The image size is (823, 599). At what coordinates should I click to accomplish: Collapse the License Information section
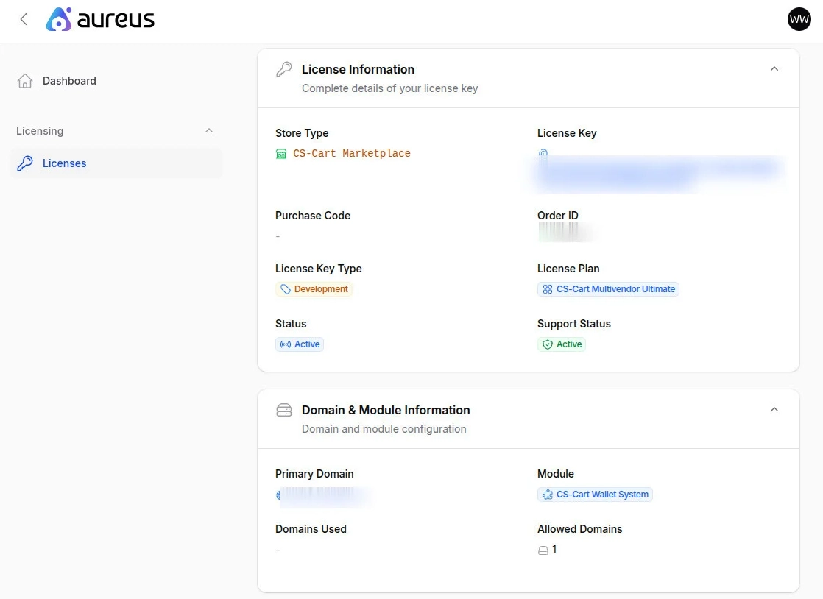[774, 68]
